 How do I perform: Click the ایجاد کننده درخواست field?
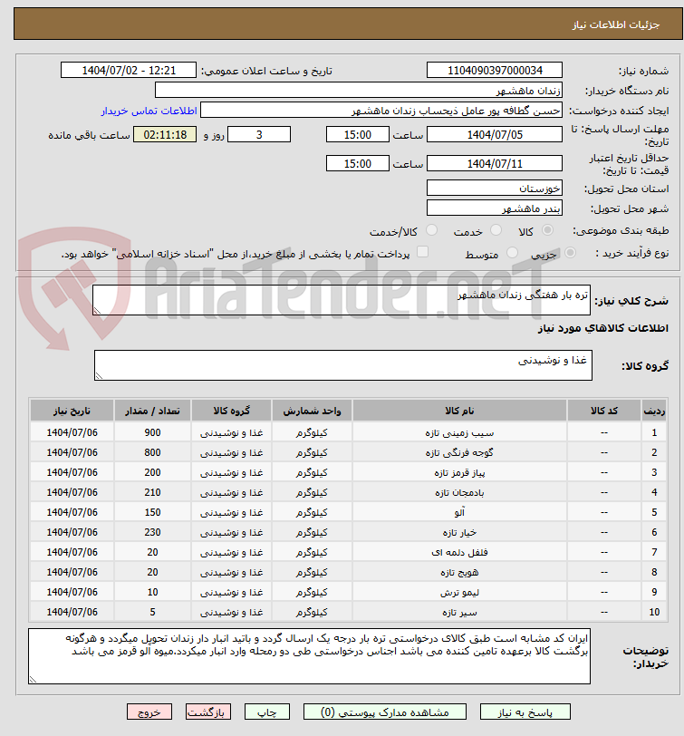point(381,111)
